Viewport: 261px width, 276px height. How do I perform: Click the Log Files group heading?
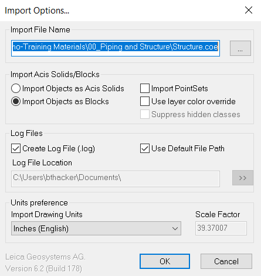pyautogui.click(x=26, y=134)
